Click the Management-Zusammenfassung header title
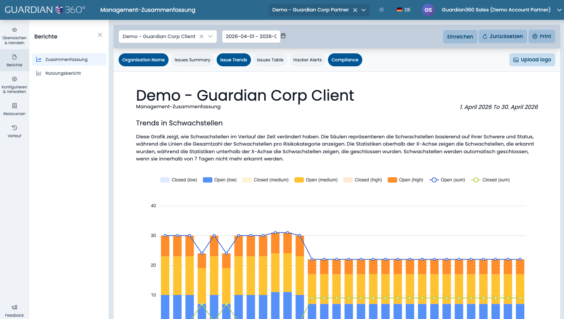Image resolution: width=564 pixels, height=319 pixels. 148,10
